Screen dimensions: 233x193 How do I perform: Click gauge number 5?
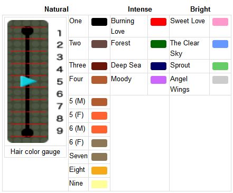click(x=60, y=82)
